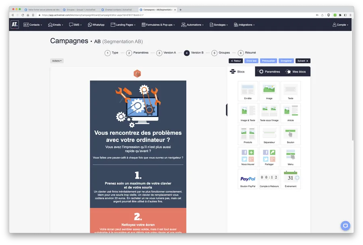Select the tools and computer illustration
This screenshot has width=363, height=245.
[138, 106]
